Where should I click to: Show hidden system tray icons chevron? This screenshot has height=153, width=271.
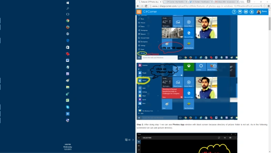coord(133,140)
